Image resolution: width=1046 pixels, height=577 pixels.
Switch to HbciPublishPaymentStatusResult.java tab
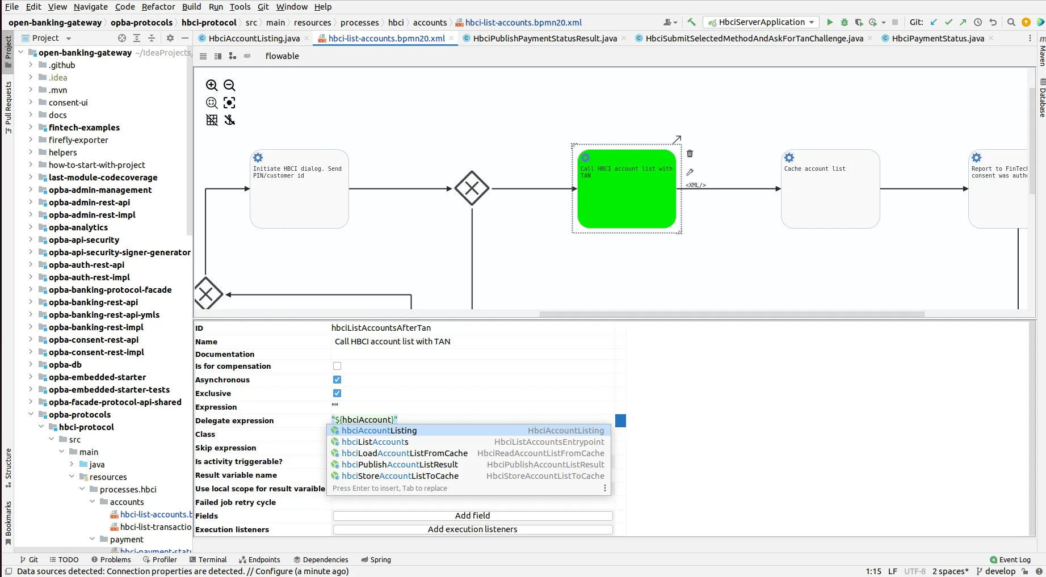[544, 38]
